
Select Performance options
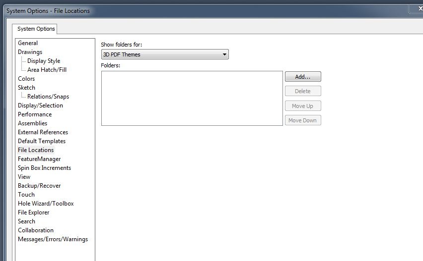pos(35,114)
